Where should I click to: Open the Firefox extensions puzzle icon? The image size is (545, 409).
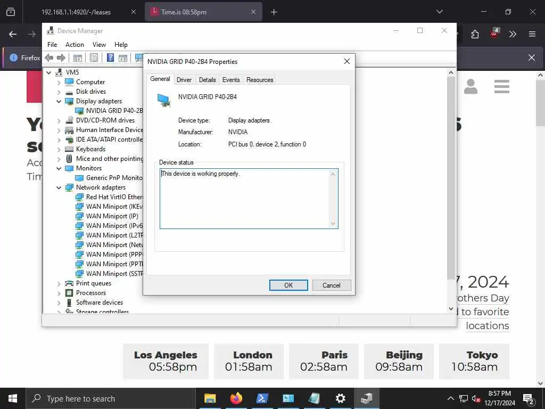click(475, 34)
